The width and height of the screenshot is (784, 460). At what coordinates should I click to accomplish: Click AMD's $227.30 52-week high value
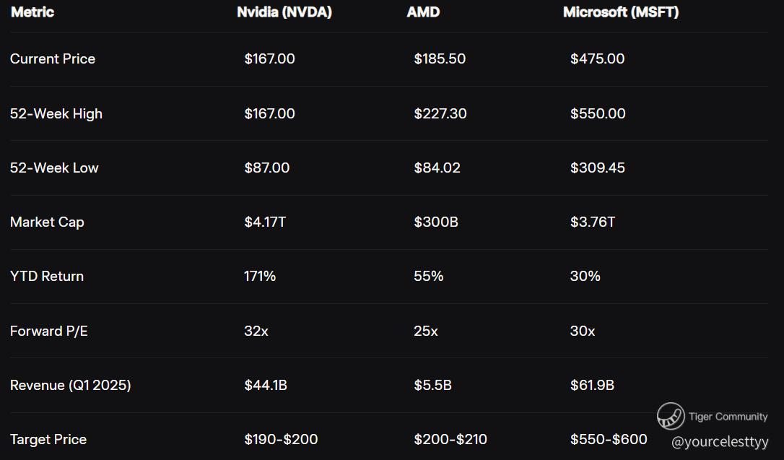pyautogui.click(x=440, y=113)
